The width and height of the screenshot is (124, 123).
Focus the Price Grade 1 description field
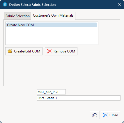tap(79, 98)
